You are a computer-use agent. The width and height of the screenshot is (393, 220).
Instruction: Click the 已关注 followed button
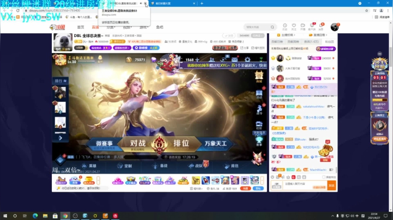258,36
